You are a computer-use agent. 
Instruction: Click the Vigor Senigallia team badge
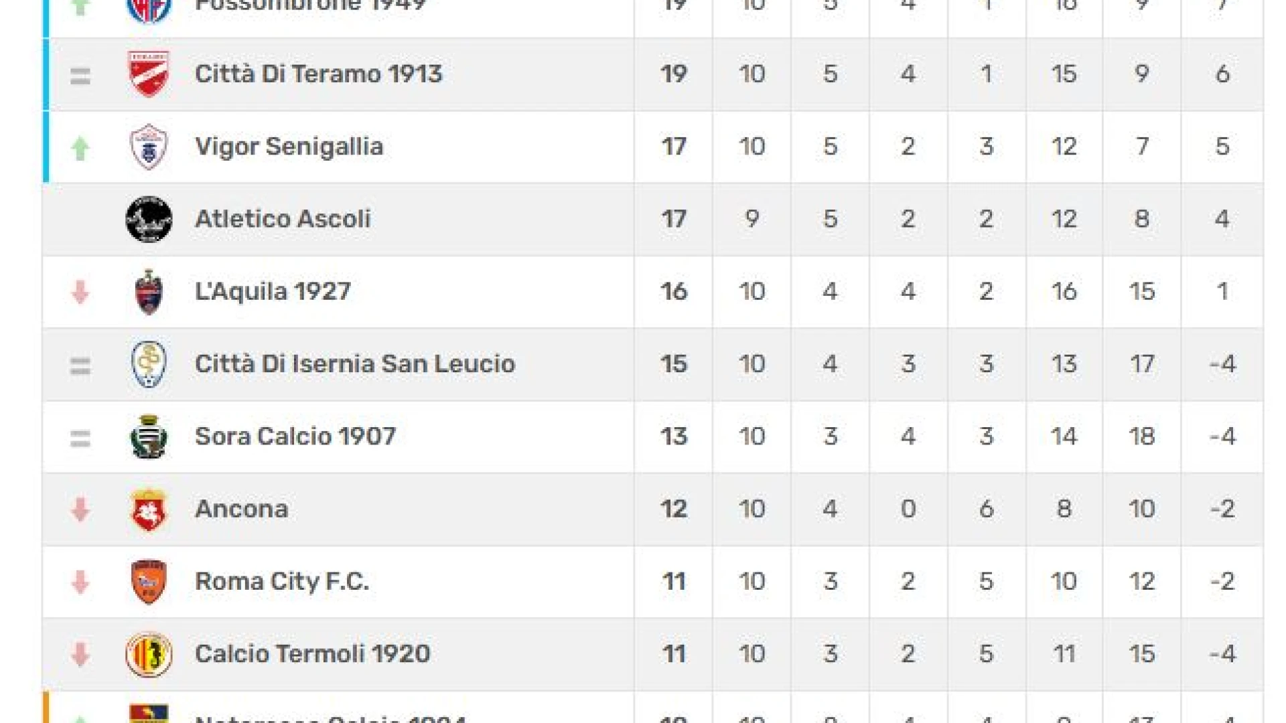point(149,147)
